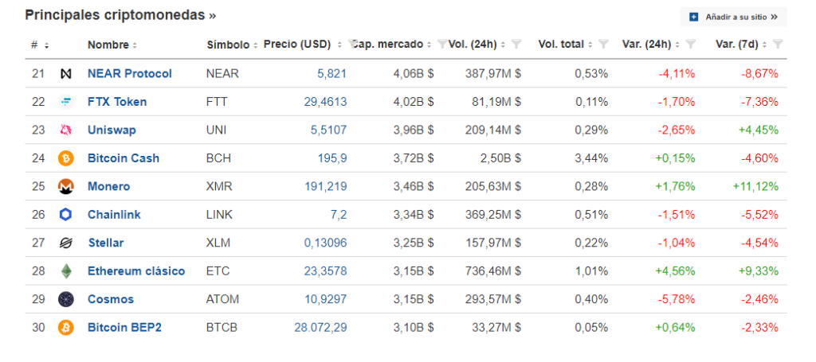Click Bitcoin Cash price 195,9

click(332, 158)
